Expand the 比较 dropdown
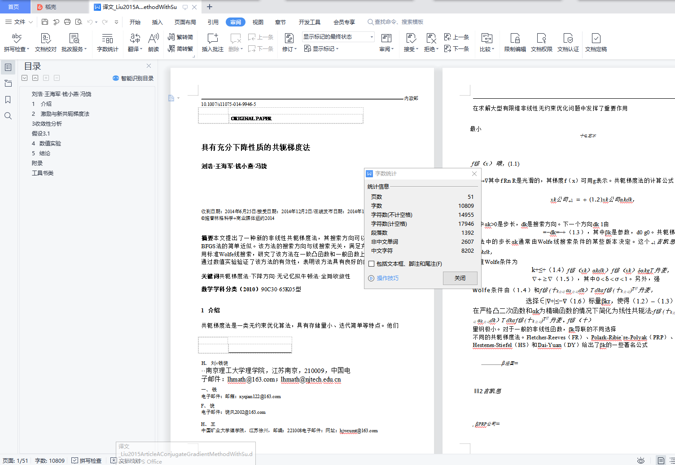The height and width of the screenshot is (465, 675). (x=493, y=49)
